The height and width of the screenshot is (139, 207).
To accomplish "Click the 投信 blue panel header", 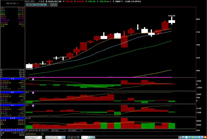I will 12,92.
